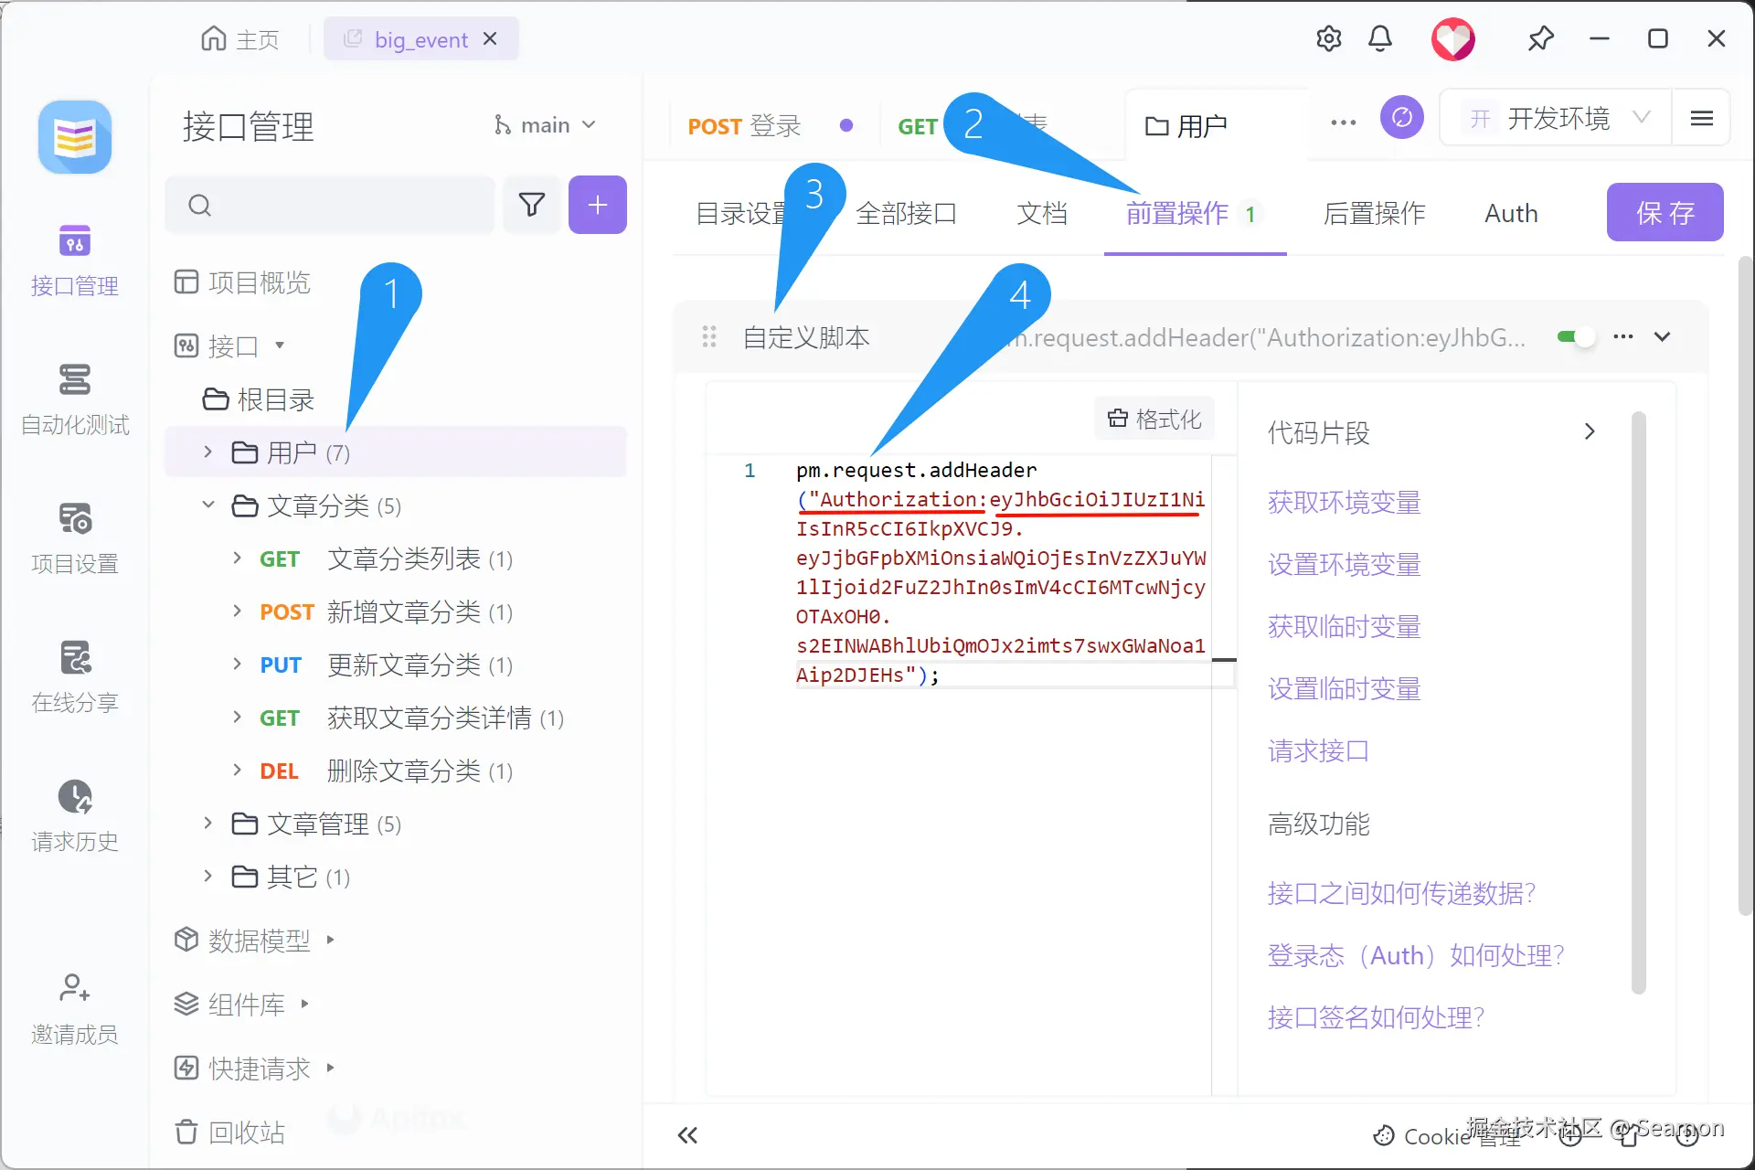Click the filter funnel icon
This screenshot has width=1755, height=1170.
(532, 205)
